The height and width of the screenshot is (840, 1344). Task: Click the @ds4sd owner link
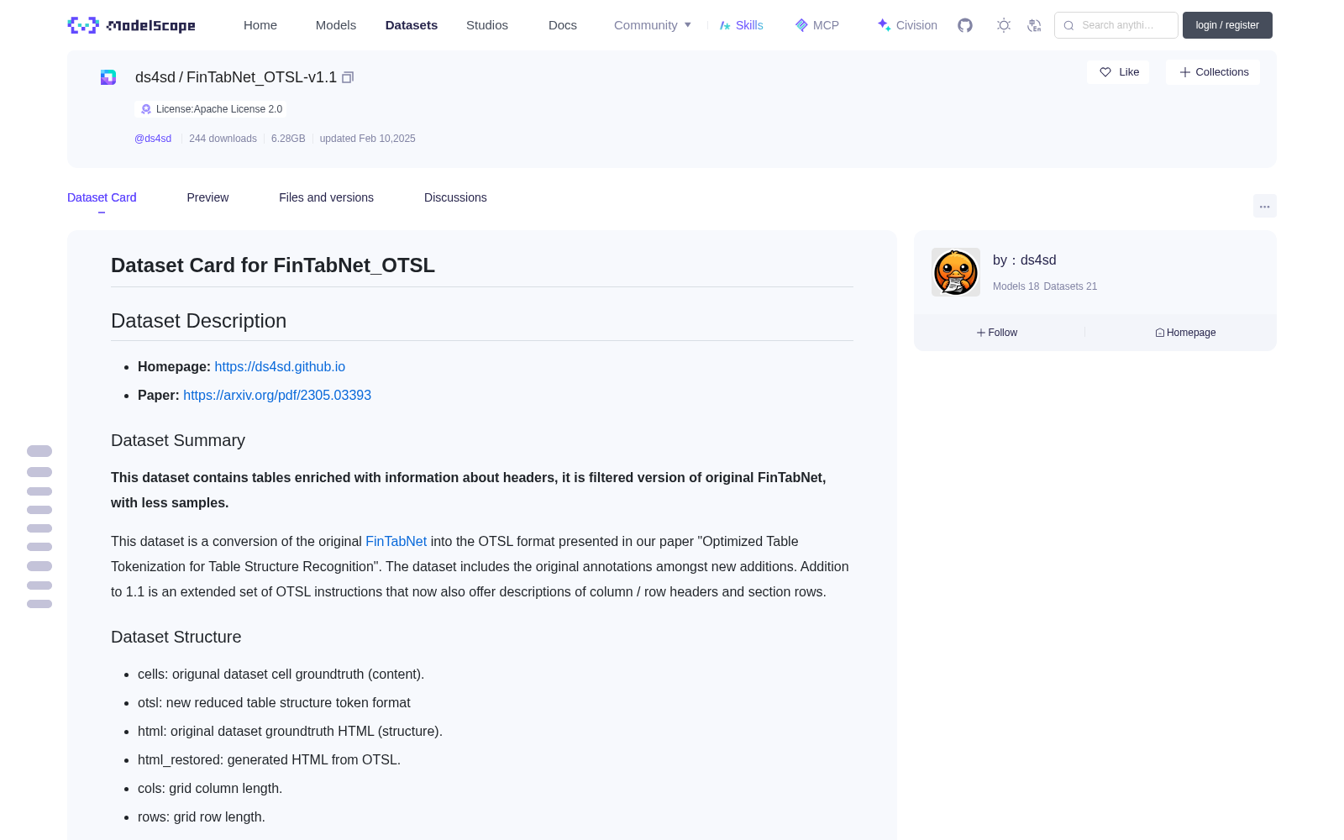[153, 139]
